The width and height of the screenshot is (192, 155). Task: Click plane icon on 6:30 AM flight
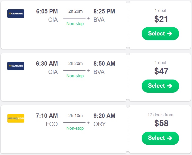[88, 70]
